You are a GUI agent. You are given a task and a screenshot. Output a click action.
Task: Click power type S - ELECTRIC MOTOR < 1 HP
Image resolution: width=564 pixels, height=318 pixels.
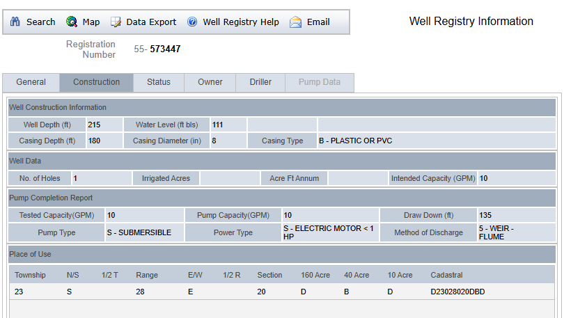point(329,232)
